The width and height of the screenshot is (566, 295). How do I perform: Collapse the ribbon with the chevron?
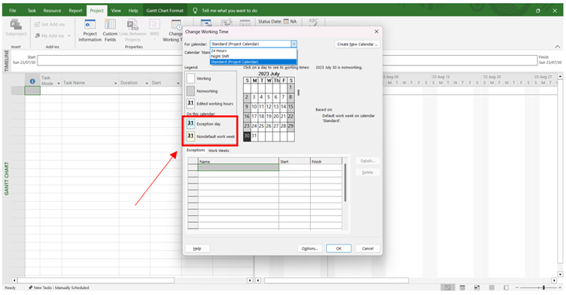(x=557, y=47)
